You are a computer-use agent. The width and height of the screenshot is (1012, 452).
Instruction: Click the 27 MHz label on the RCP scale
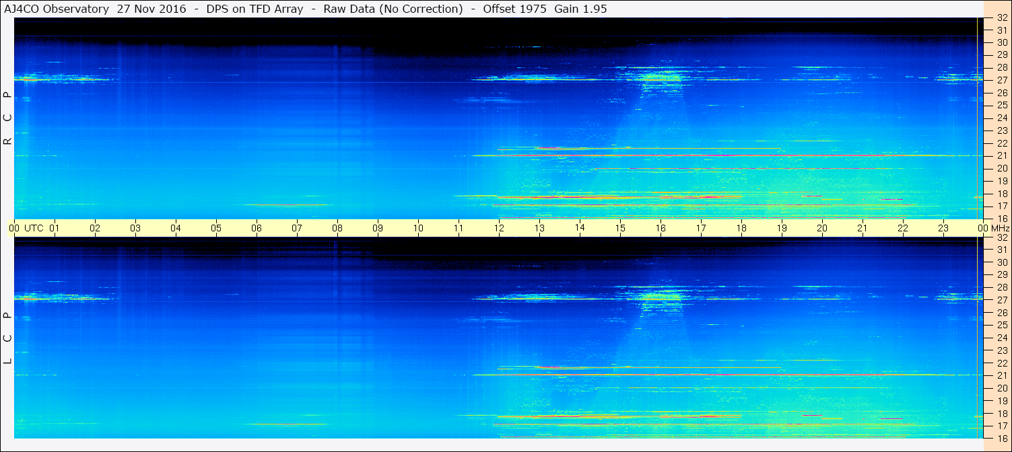(x=1002, y=80)
